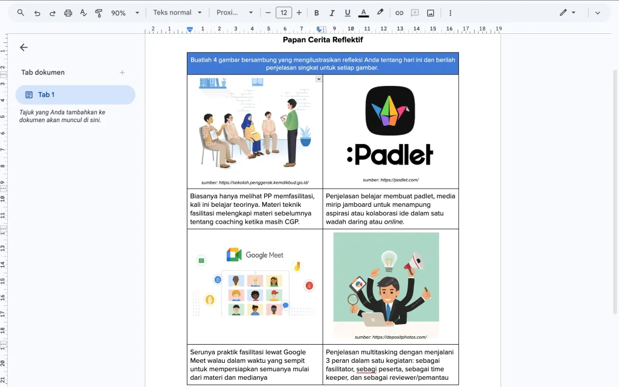
Task: Toggle bold formatting
Action: click(x=316, y=13)
